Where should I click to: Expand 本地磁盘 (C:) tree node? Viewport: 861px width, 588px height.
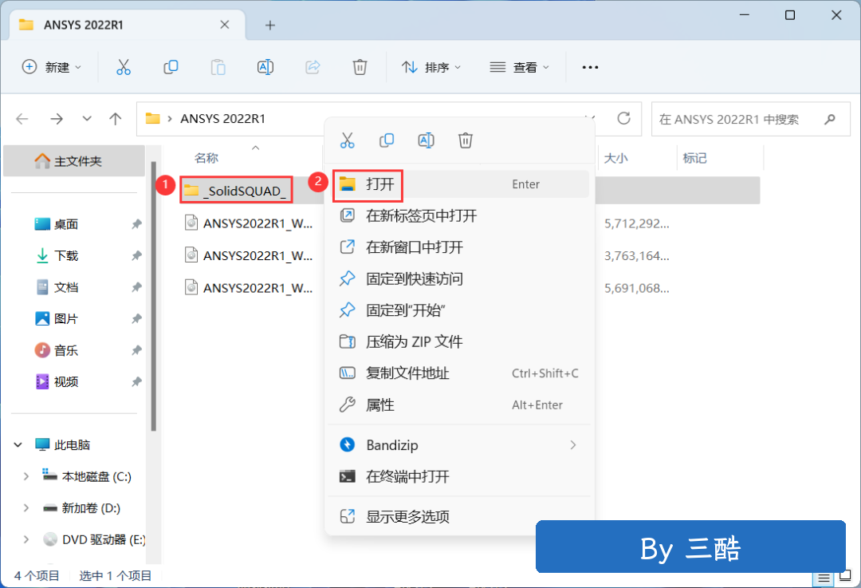click(x=26, y=476)
